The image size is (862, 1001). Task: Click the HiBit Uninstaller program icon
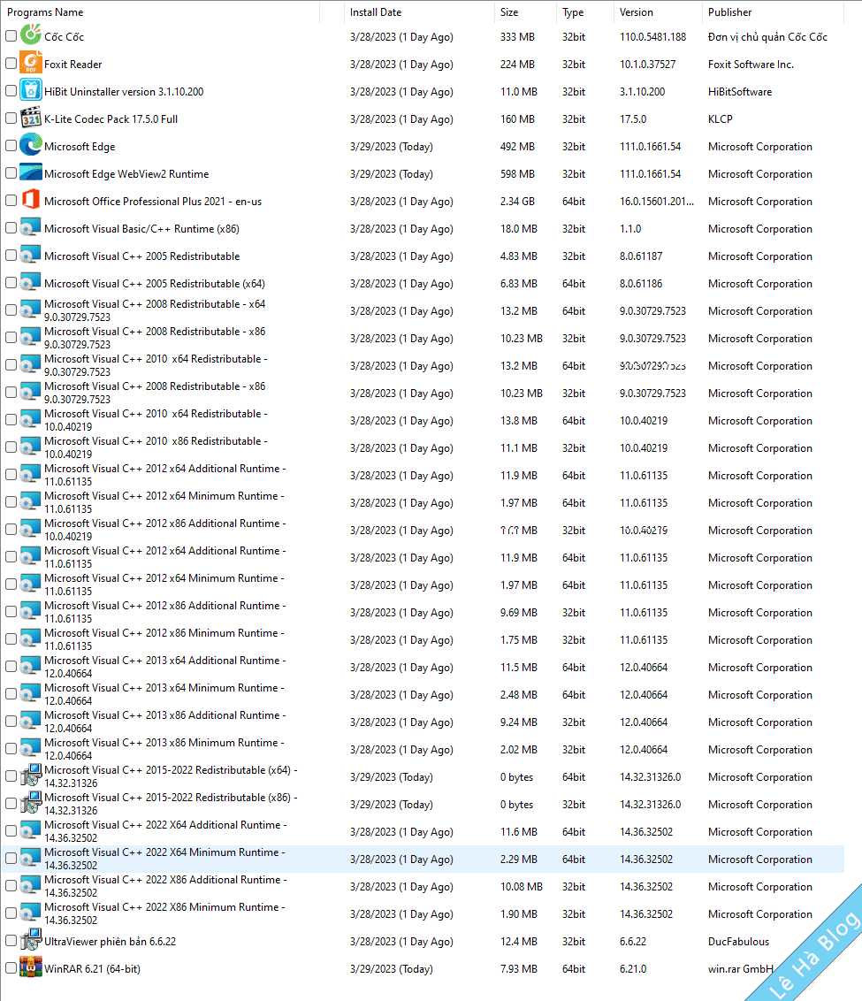[31, 90]
